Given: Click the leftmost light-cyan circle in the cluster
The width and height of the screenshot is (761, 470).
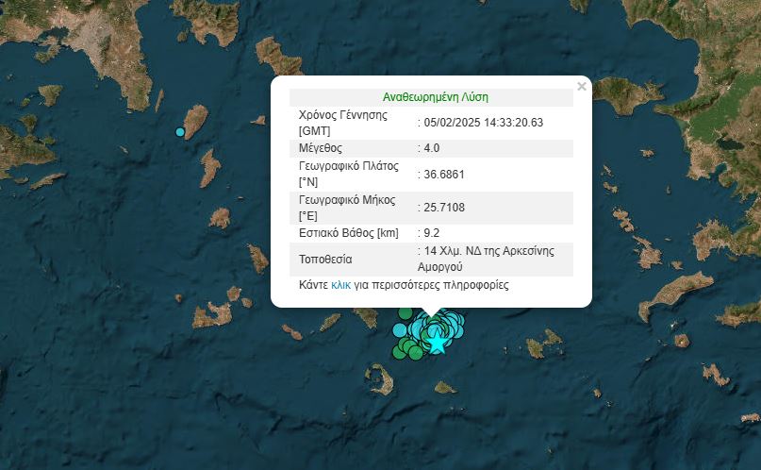Looking at the screenshot, I should [x=400, y=330].
